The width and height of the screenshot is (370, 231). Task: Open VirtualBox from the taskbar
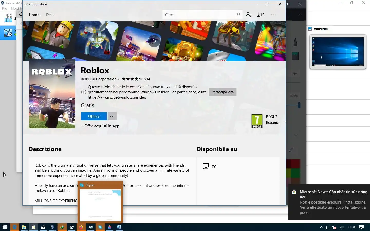[52, 227]
